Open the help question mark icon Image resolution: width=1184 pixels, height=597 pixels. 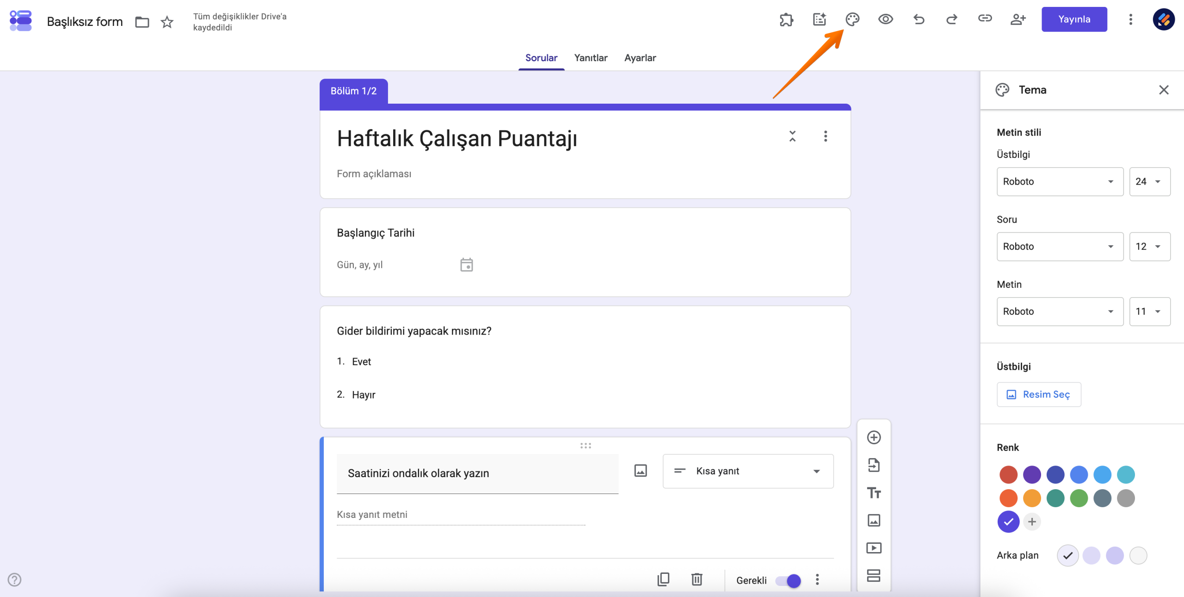tap(14, 580)
